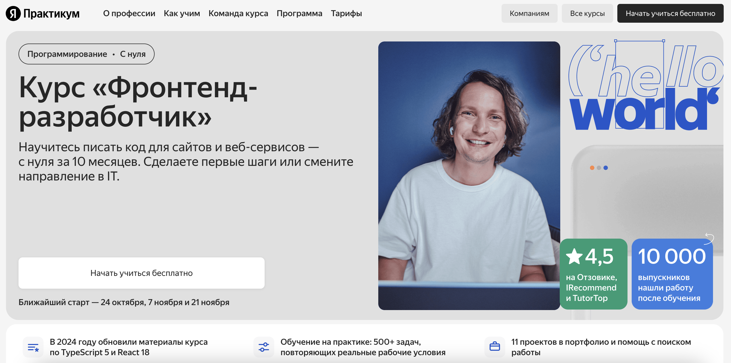Click the sliders icon beside practice text

[264, 347]
